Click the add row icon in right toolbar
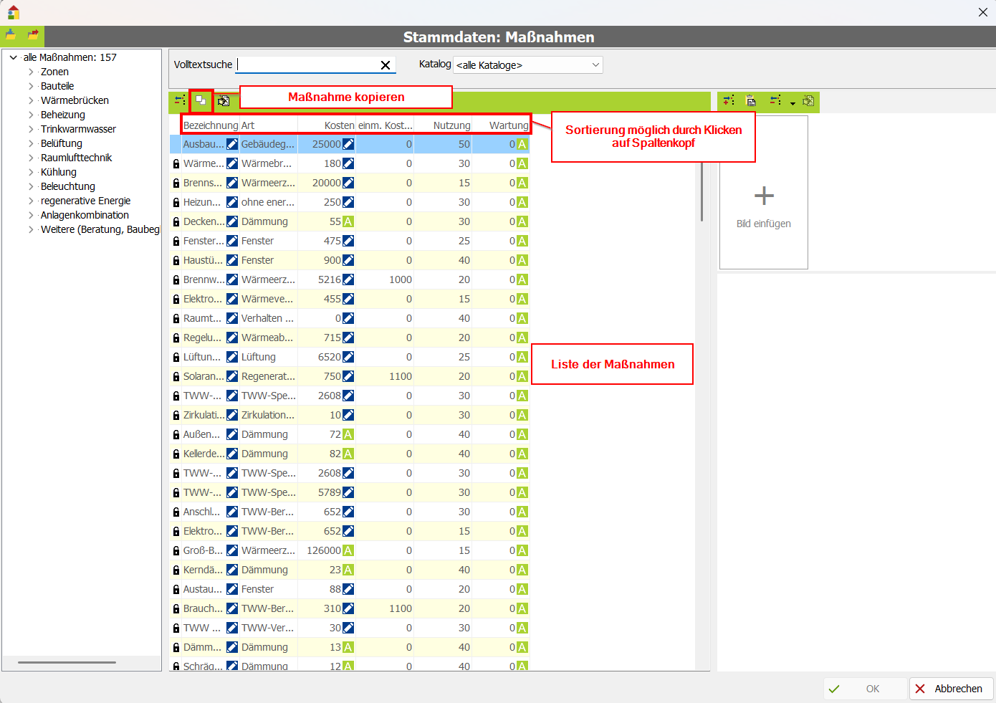The width and height of the screenshot is (996, 703). (729, 101)
